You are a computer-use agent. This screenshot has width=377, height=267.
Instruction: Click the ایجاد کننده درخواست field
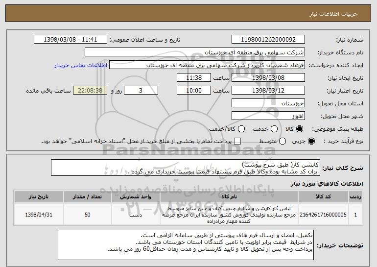[x=207, y=65]
